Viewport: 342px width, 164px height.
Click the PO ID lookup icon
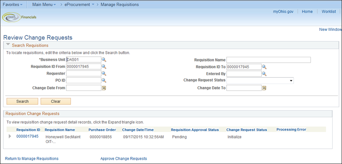coord(104,81)
